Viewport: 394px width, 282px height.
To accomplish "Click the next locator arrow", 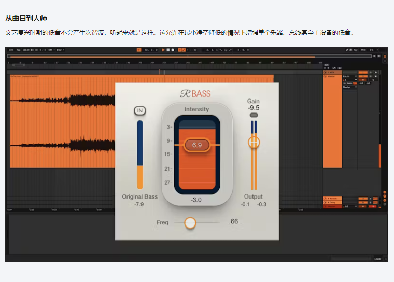I will (328, 68).
